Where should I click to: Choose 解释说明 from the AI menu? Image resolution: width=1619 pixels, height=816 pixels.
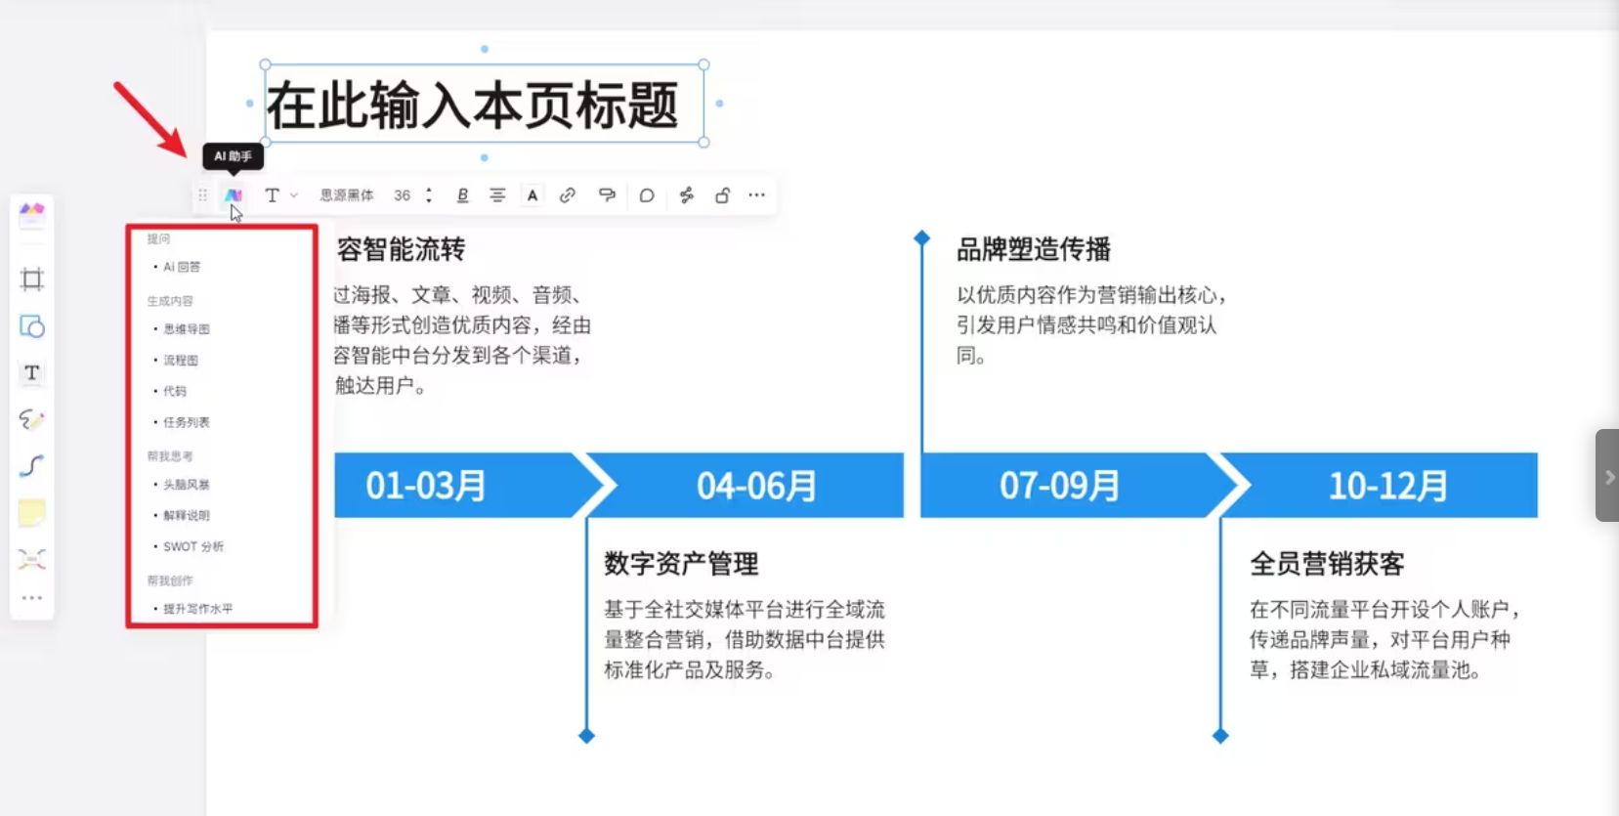[x=186, y=515]
